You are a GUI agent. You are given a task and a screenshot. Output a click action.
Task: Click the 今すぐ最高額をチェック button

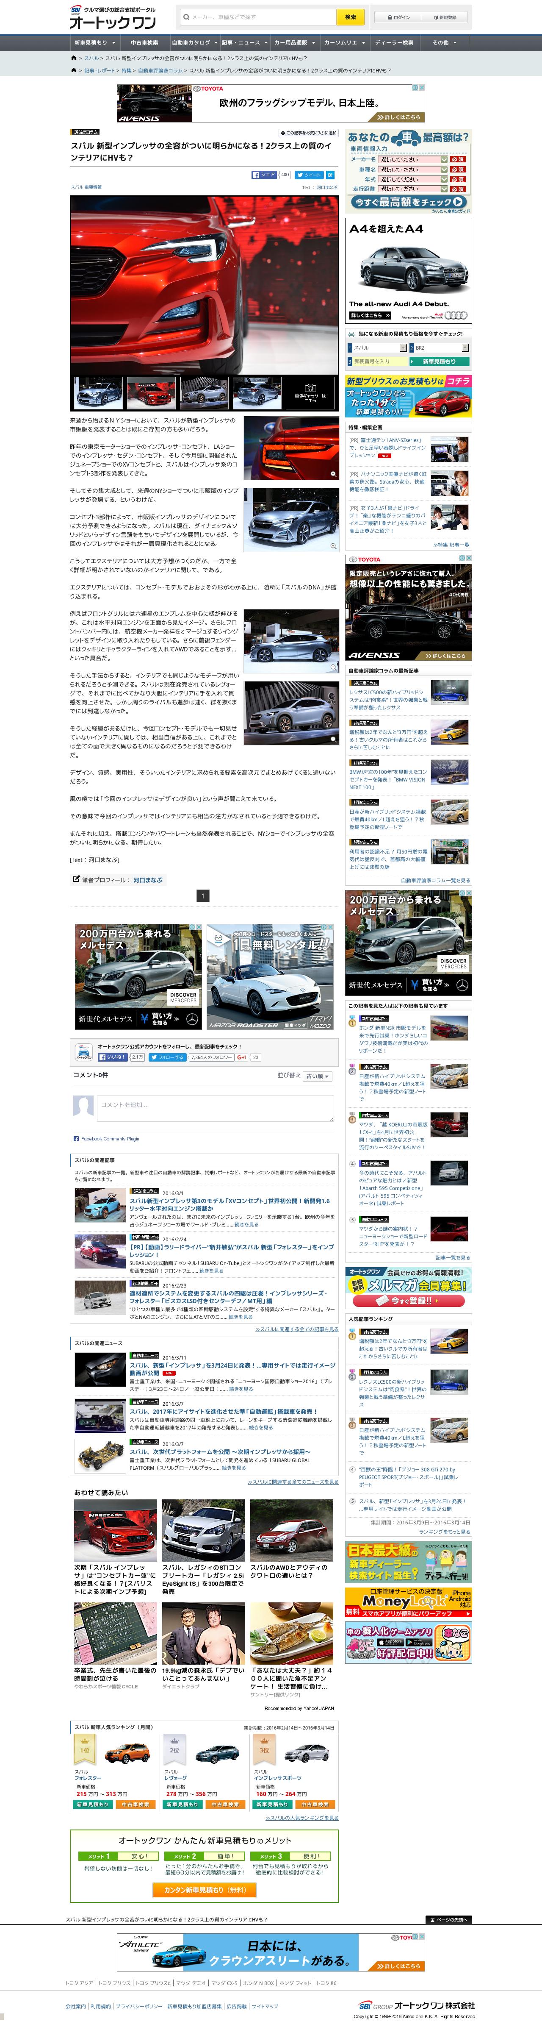coord(409,202)
